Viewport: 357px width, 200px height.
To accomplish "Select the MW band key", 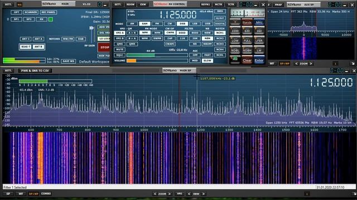I will (x=235, y=59).
